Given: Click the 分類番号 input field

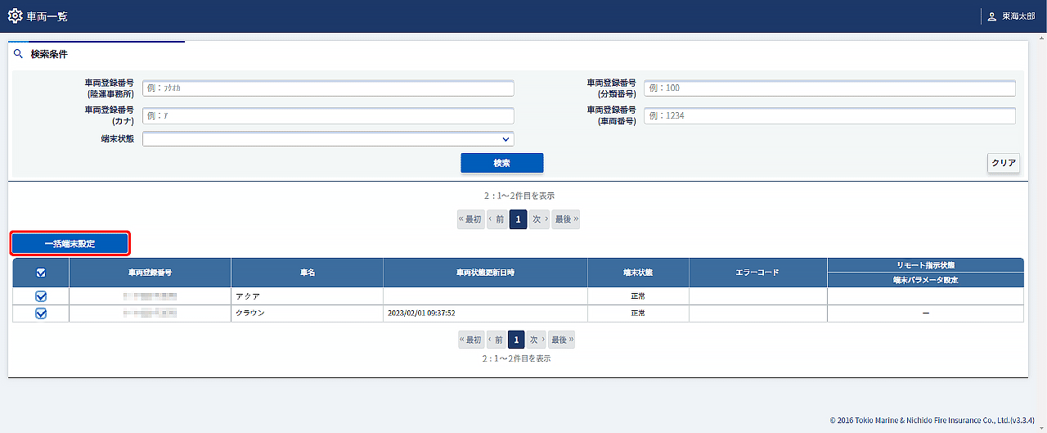Looking at the screenshot, I should pyautogui.click(x=829, y=88).
